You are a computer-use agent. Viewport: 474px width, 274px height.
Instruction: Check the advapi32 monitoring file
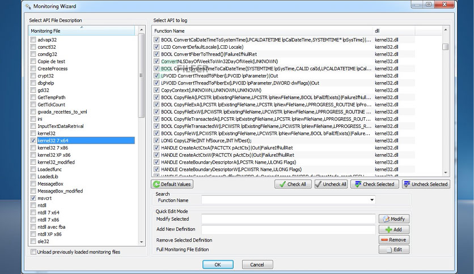33,40
